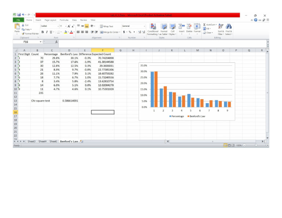Increase decimal places

(x=140, y=32)
